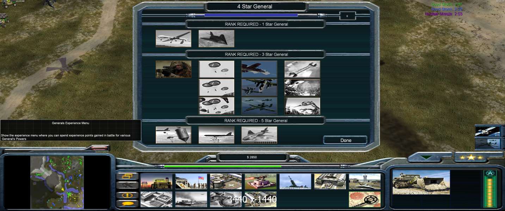Click the red indicator above the minimap
This screenshot has width=505, height=211.
click(x=99, y=148)
